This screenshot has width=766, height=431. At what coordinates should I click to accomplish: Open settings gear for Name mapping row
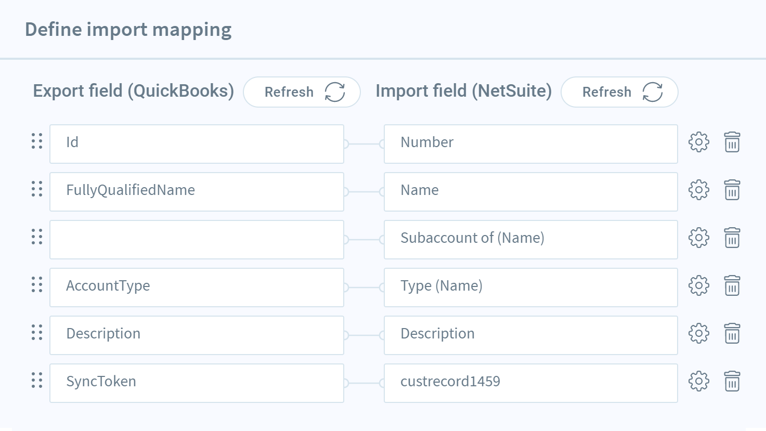point(698,190)
